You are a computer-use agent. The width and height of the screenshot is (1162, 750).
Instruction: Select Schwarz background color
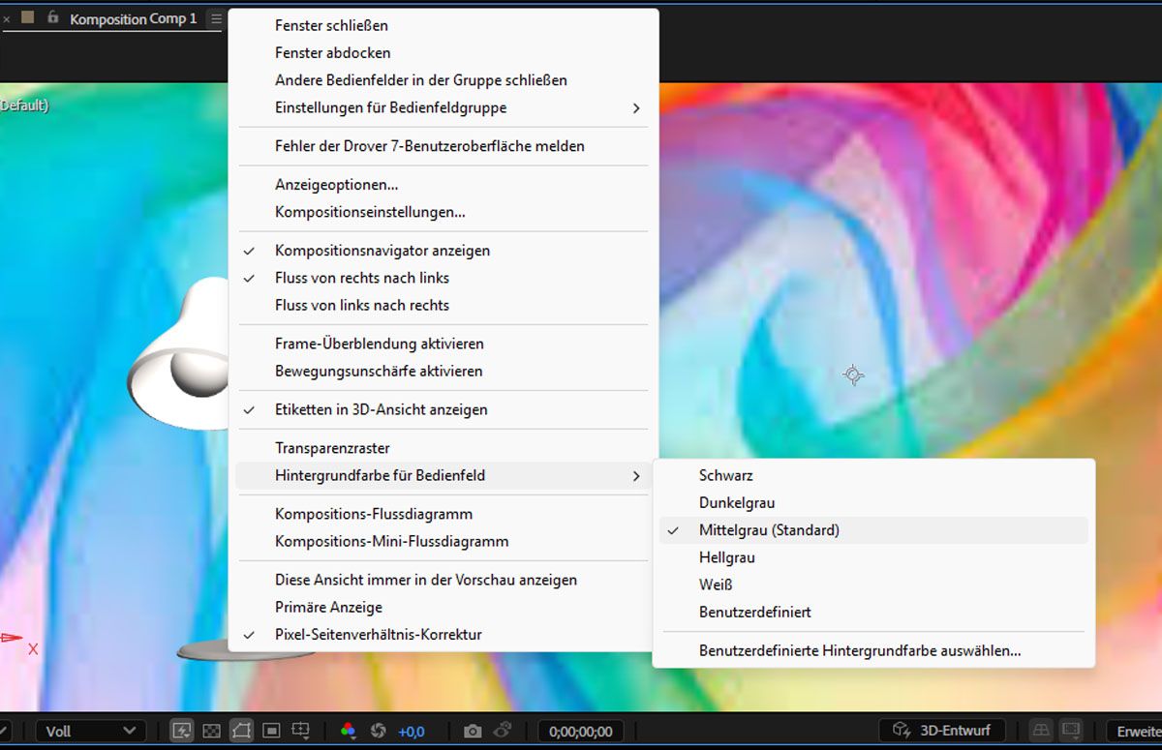pyautogui.click(x=873, y=475)
